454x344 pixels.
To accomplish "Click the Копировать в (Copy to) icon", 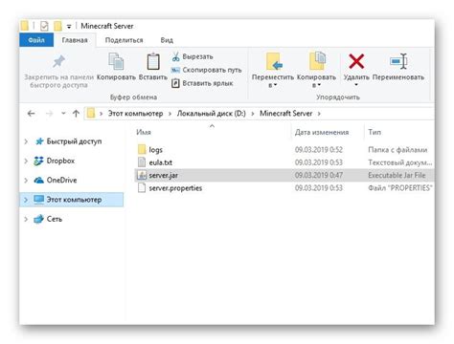I will pos(317,61).
